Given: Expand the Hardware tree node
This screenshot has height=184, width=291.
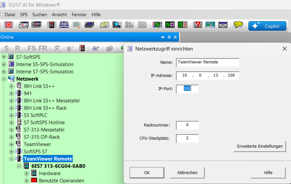Looking at the screenshot, I should [x=27, y=173].
